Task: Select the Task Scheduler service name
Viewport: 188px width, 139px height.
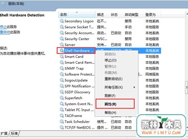Action: tap(77, 122)
